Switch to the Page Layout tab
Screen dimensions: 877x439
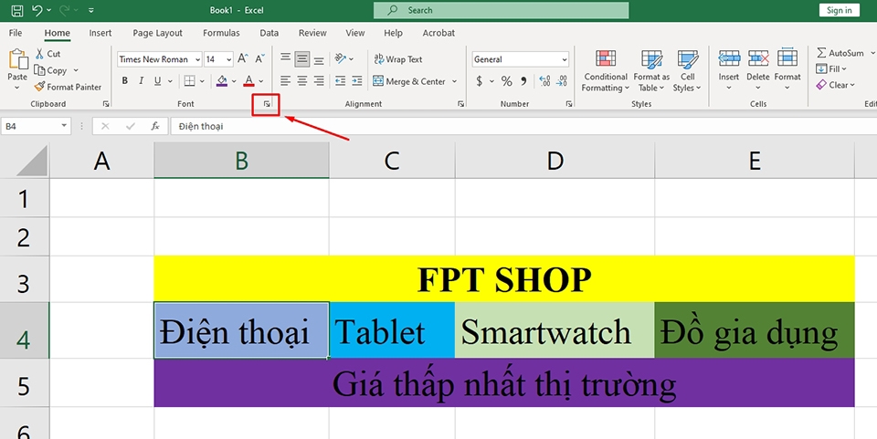tap(158, 33)
